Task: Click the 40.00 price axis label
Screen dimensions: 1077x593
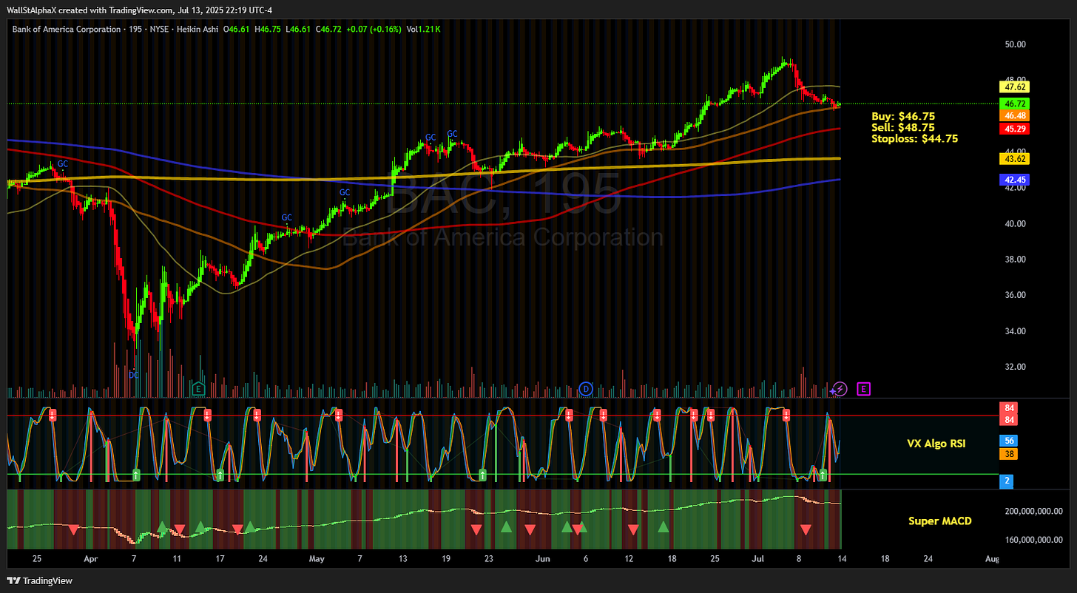Action: (x=1015, y=223)
